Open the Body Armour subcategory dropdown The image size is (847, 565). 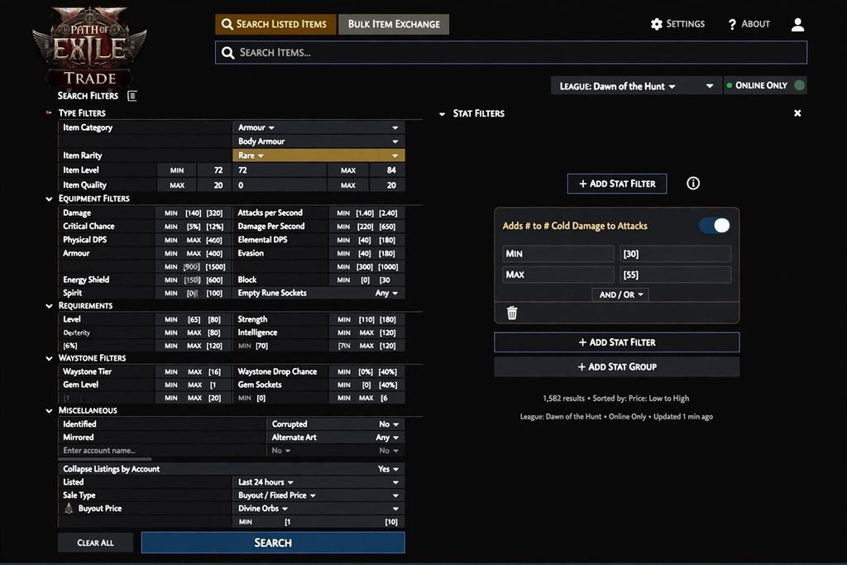click(x=318, y=141)
